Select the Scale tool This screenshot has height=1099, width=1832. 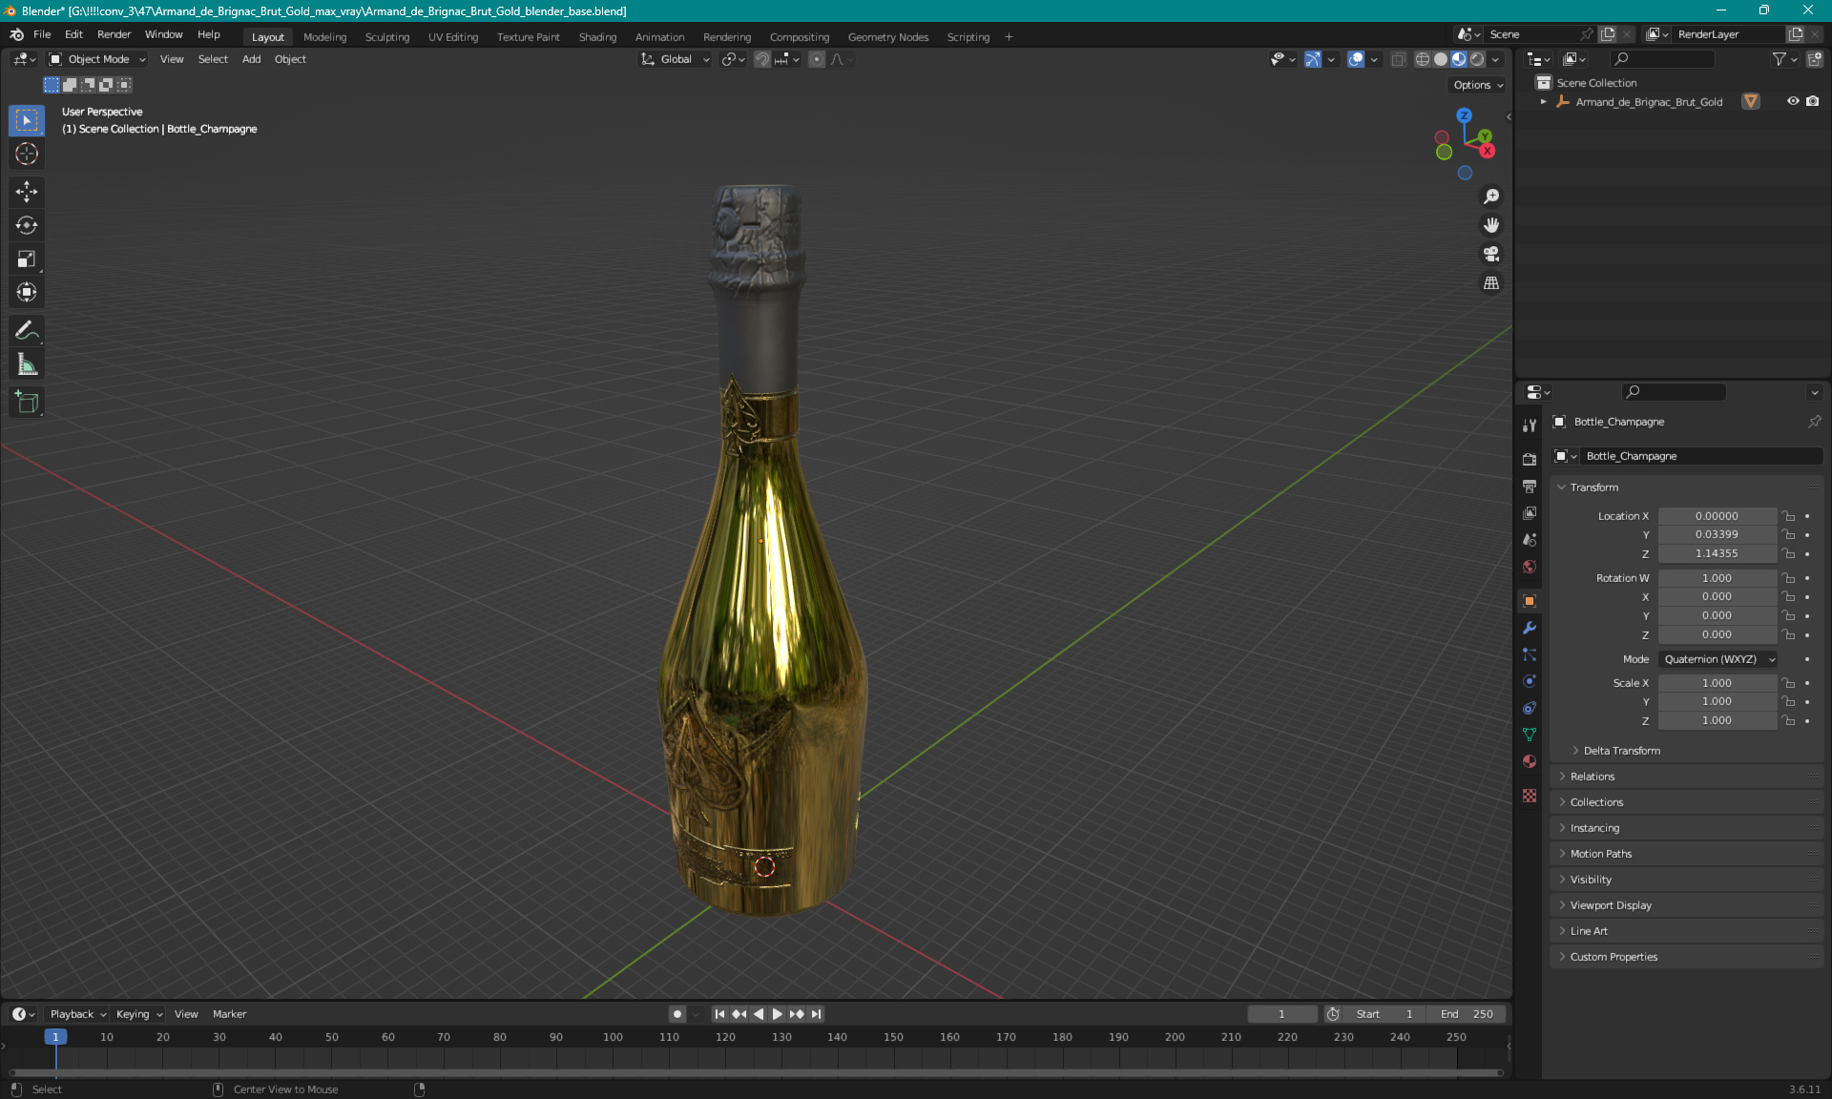[x=27, y=259]
